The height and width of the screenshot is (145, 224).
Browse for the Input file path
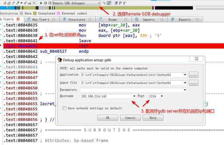pyautogui.click(x=194, y=83)
